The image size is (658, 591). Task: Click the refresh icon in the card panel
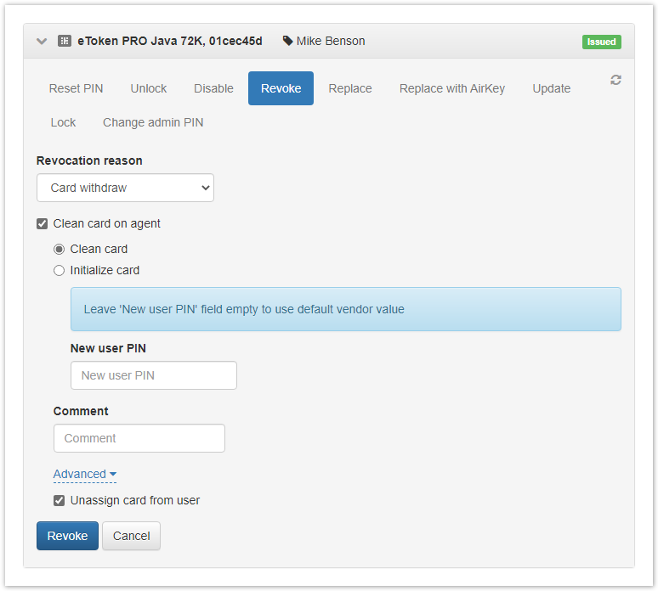[615, 80]
